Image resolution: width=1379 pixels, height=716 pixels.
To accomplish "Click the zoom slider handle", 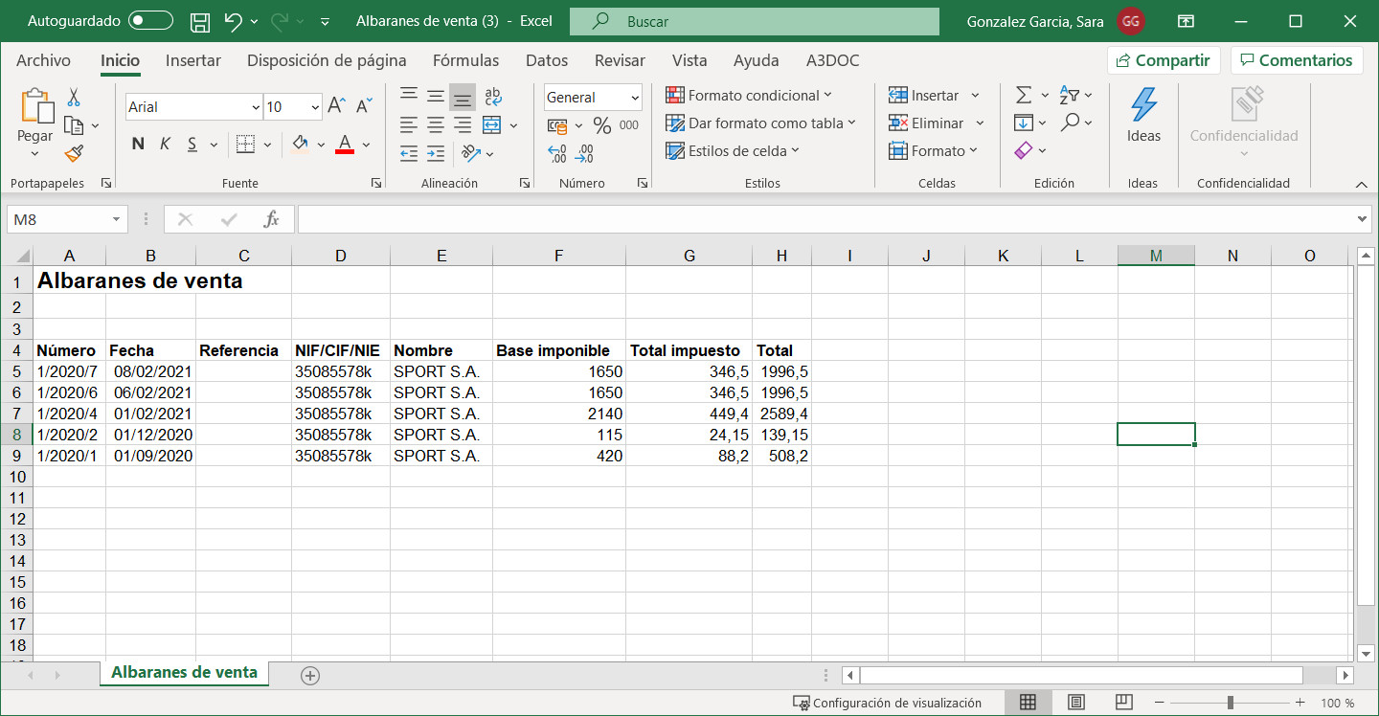I will point(1231,703).
